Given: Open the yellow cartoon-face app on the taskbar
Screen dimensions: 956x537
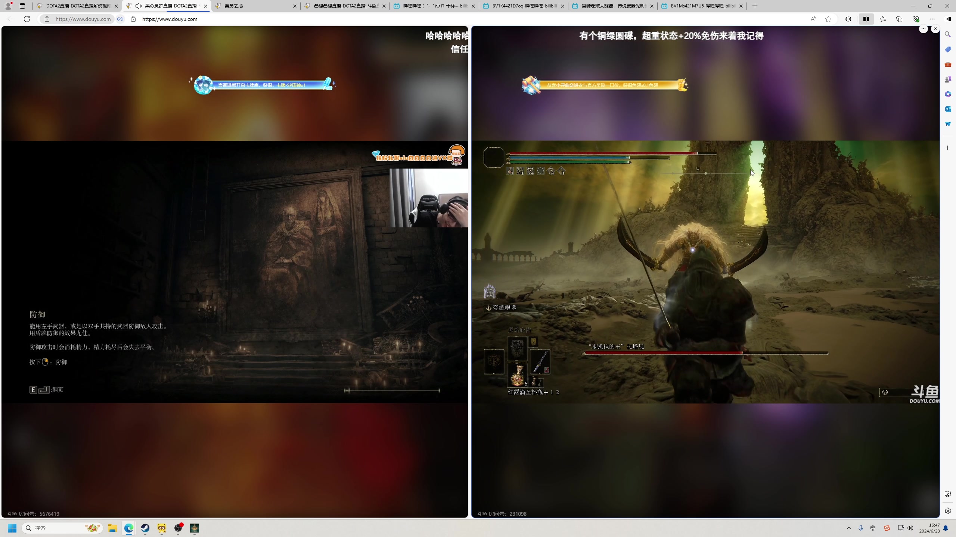Looking at the screenshot, I should [x=162, y=528].
